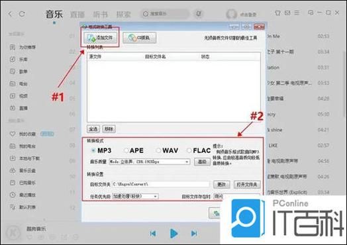Click the search music input field

point(165,14)
